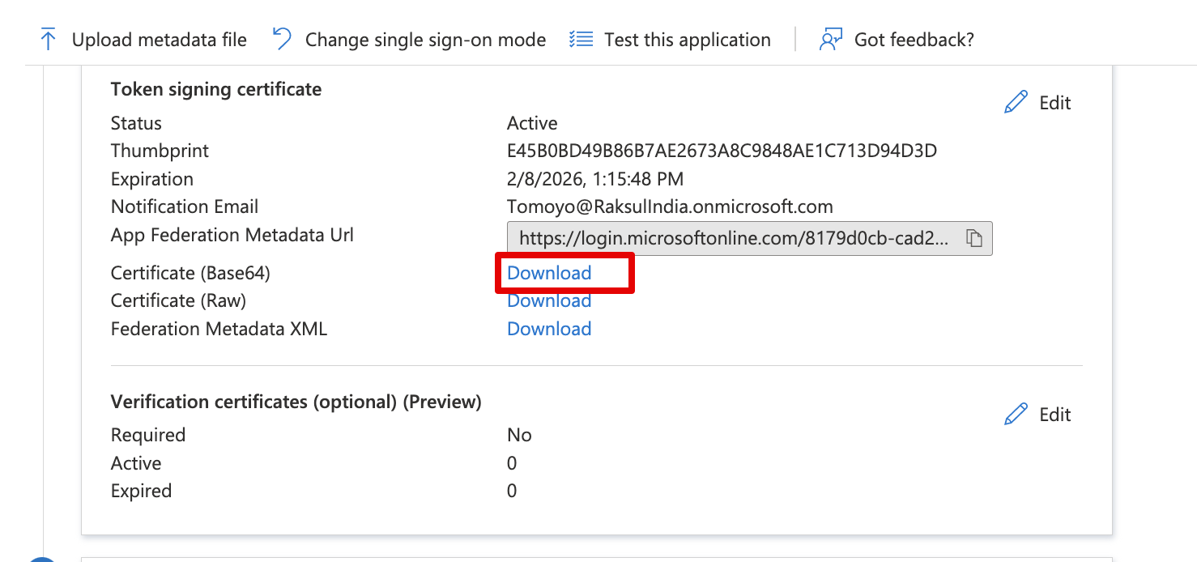This screenshot has height=562, width=1197.
Task: Click the certificate Thumbprint value
Action: pos(722,151)
